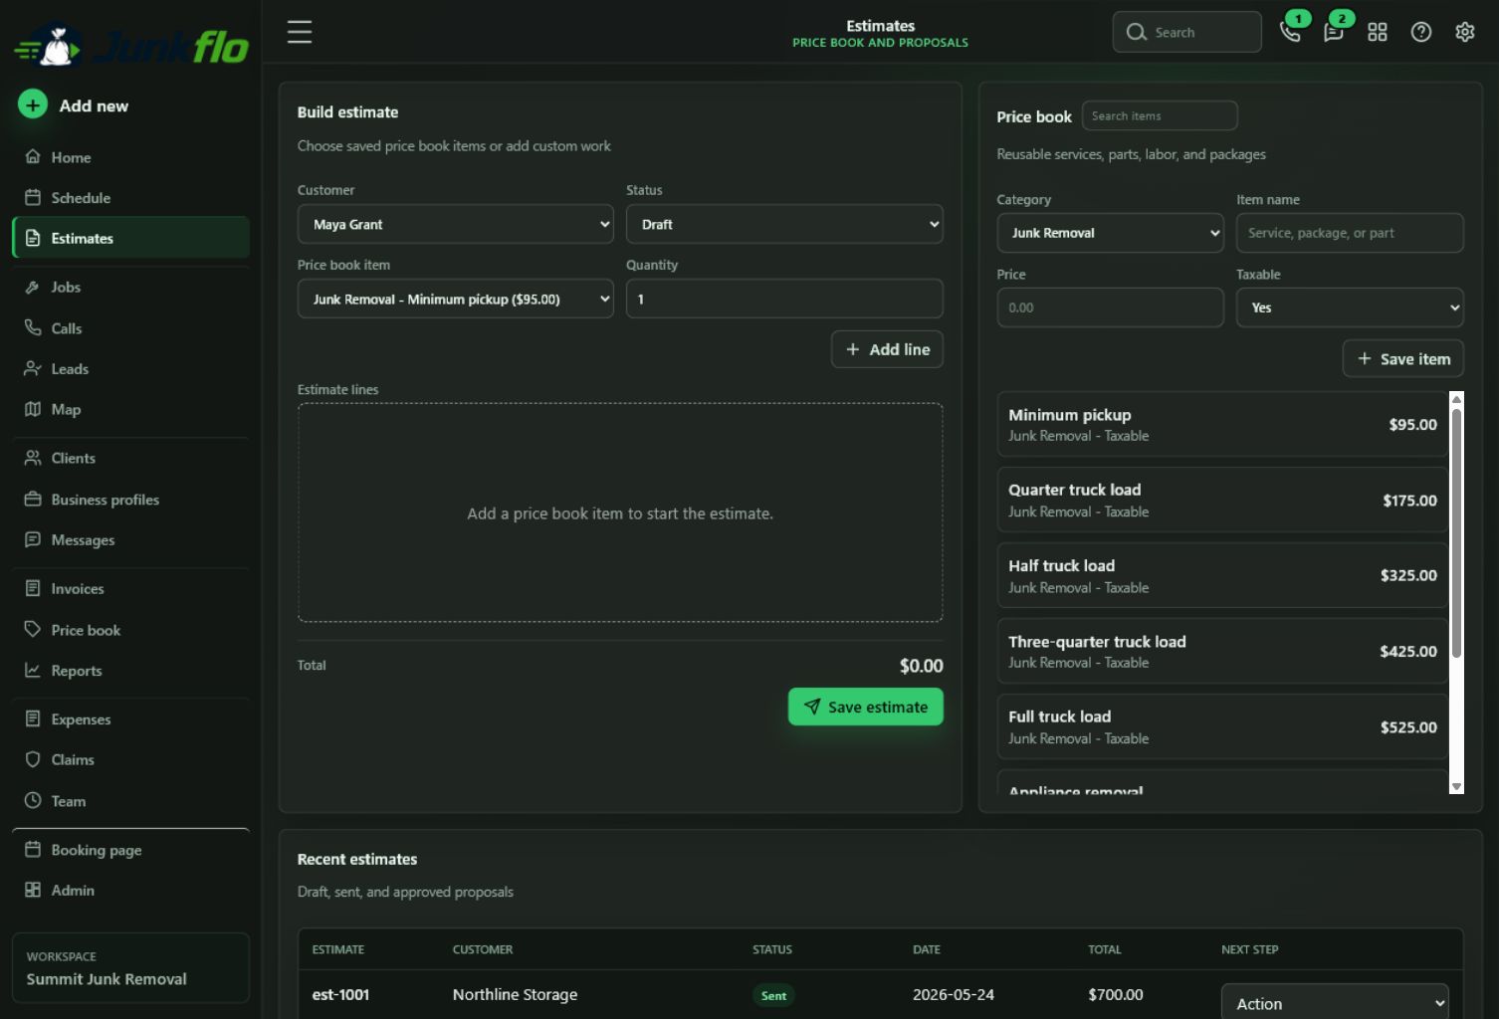The image size is (1499, 1019).
Task: Open Invoices document icon
Action: [33, 588]
